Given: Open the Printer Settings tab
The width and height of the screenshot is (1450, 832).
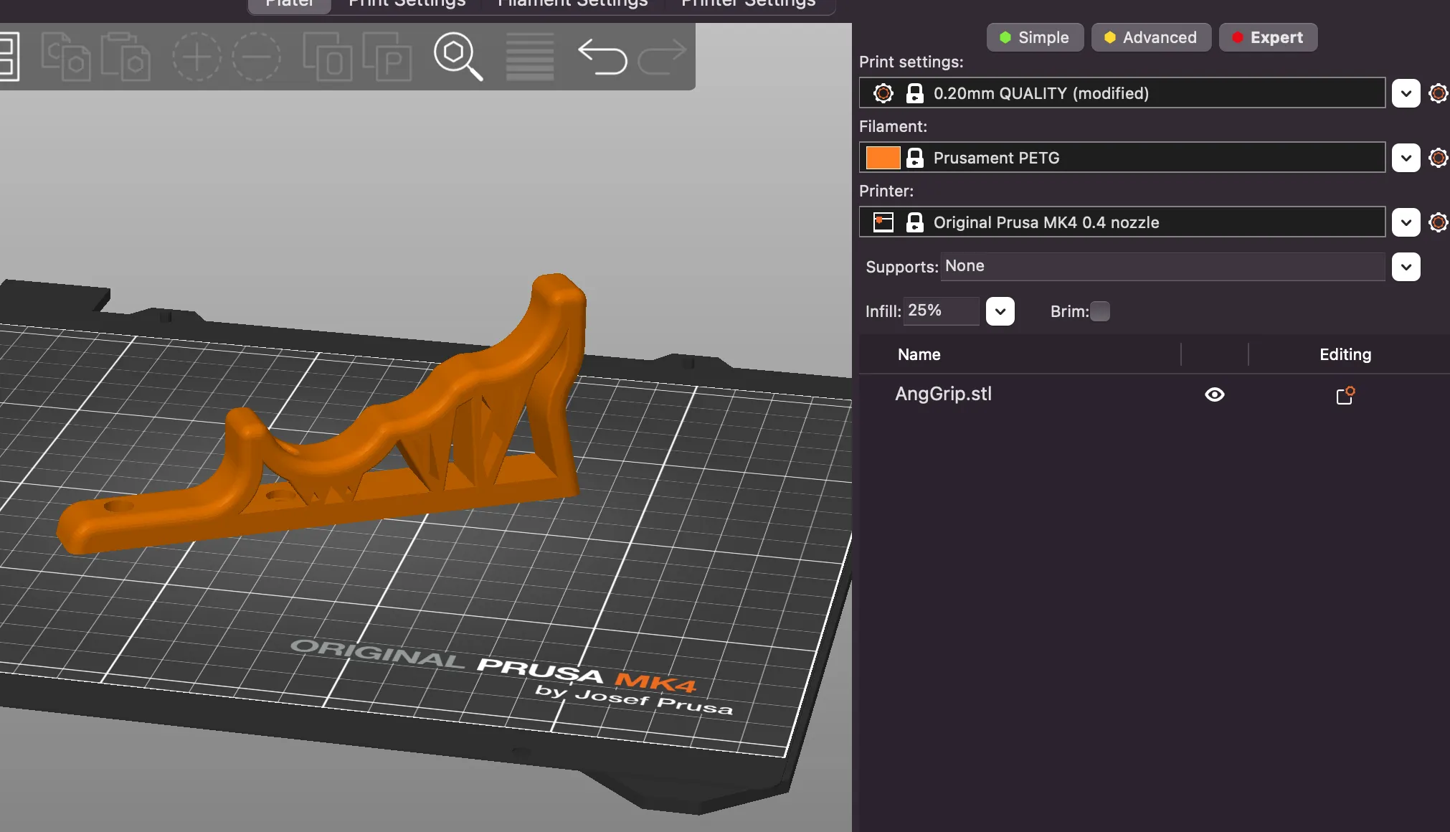Looking at the screenshot, I should (x=748, y=4).
